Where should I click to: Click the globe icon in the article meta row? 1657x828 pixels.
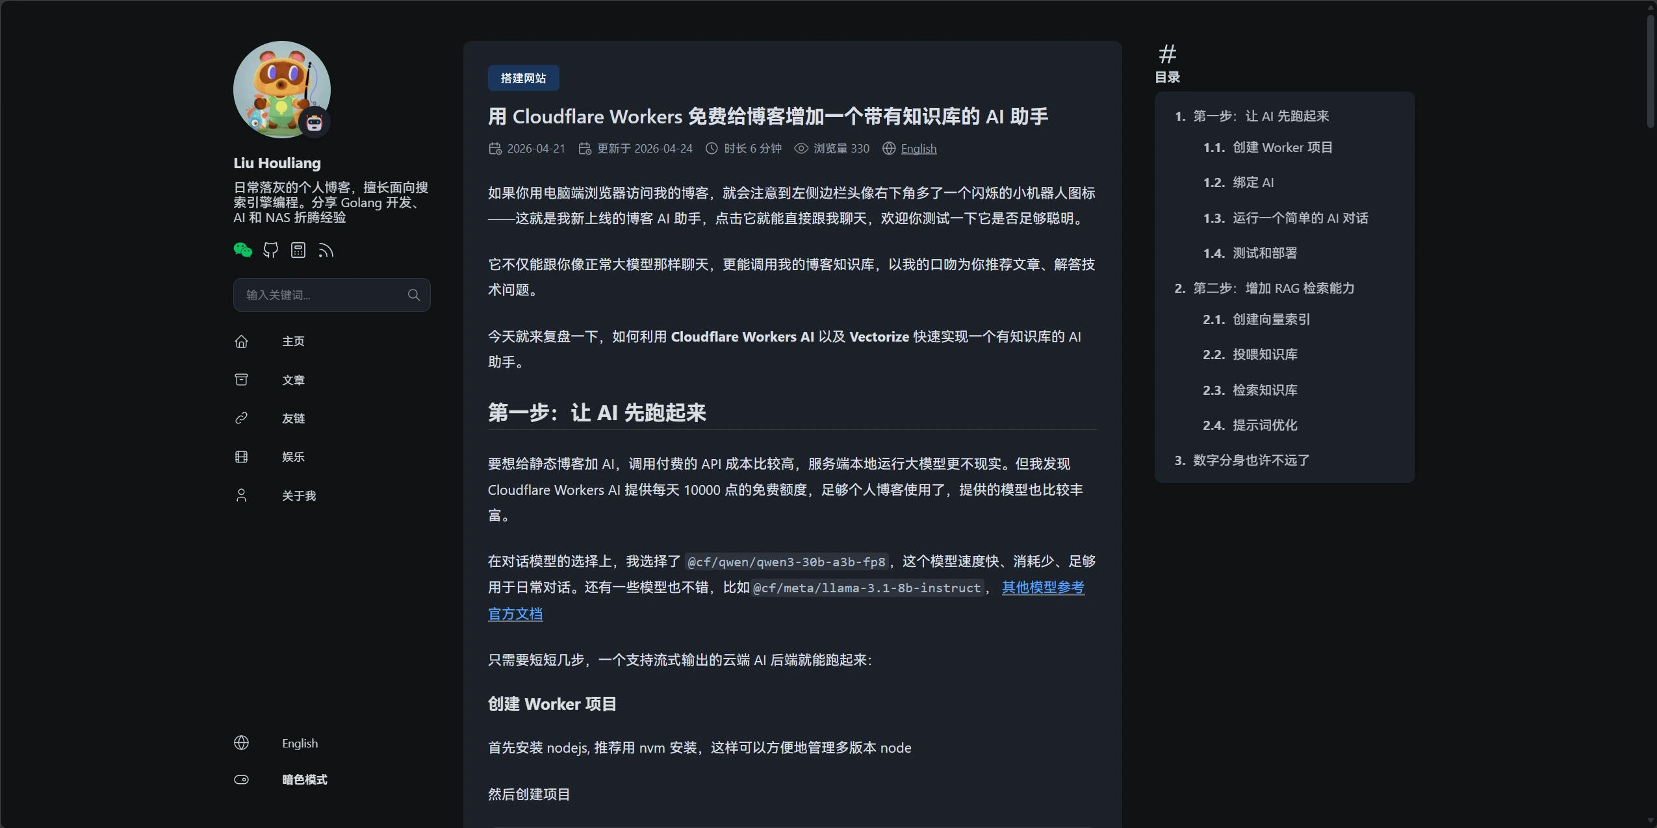889,149
